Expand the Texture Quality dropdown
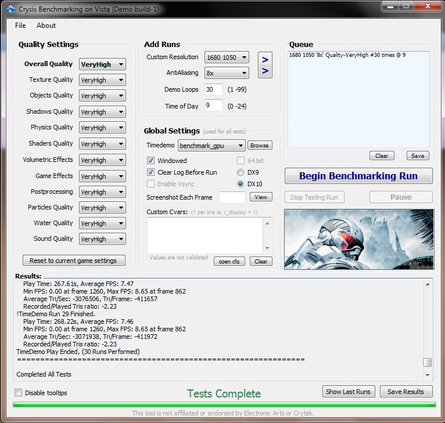This screenshot has width=445, height=423. click(102, 80)
